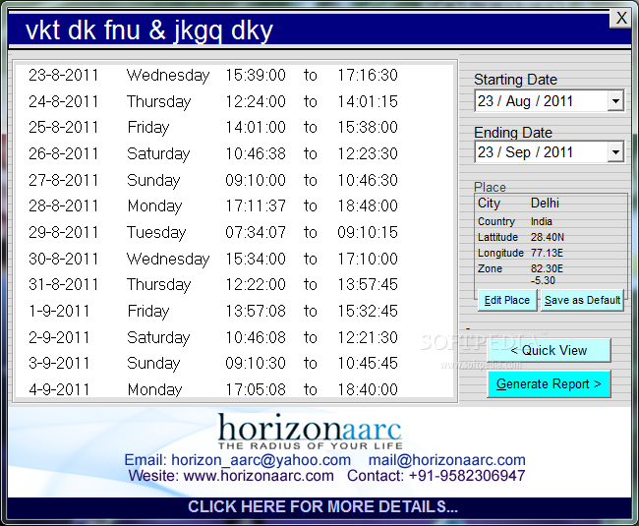Image resolution: width=639 pixels, height=526 pixels.
Task: Click the Ending Date field 23 / Sep / 2011
Action: [x=549, y=152]
